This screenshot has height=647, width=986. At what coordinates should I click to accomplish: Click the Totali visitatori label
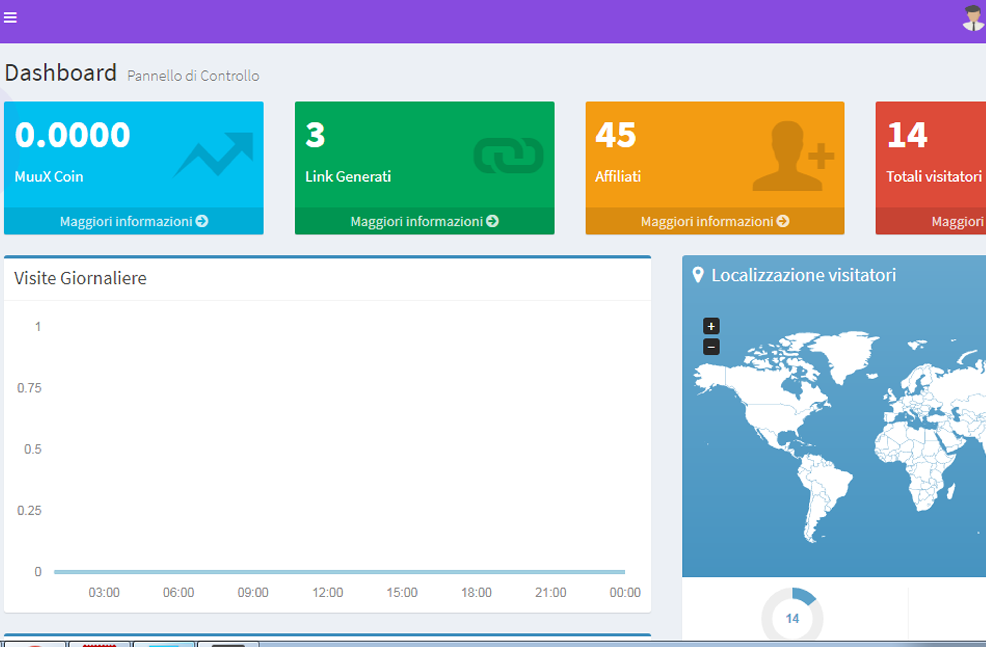934,176
